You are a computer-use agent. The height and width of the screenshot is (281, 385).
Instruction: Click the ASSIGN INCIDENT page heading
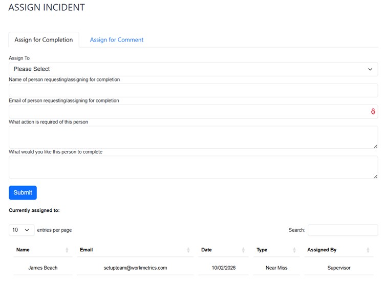click(x=47, y=7)
